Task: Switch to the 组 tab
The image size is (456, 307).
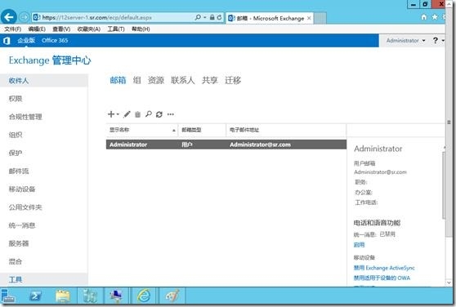Action: click(x=136, y=80)
